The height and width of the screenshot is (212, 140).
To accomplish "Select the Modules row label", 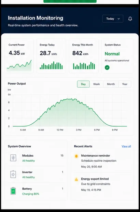I will (28, 155).
